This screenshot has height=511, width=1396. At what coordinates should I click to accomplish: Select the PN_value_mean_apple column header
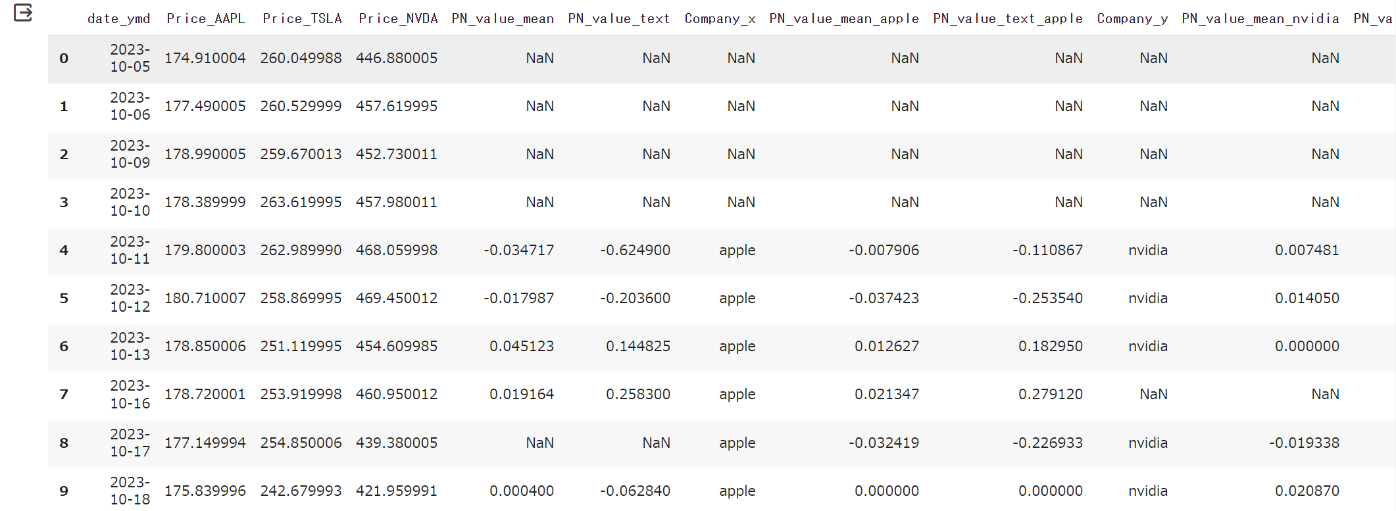click(844, 19)
